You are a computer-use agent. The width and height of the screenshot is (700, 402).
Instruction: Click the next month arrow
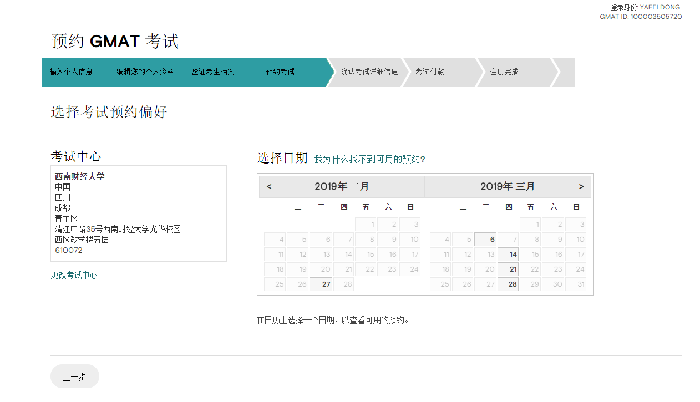pyautogui.click(x=581, y=186)
